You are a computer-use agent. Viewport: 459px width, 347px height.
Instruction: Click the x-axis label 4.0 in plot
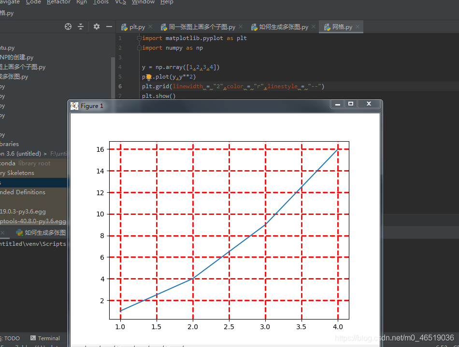tap(338, 327)
